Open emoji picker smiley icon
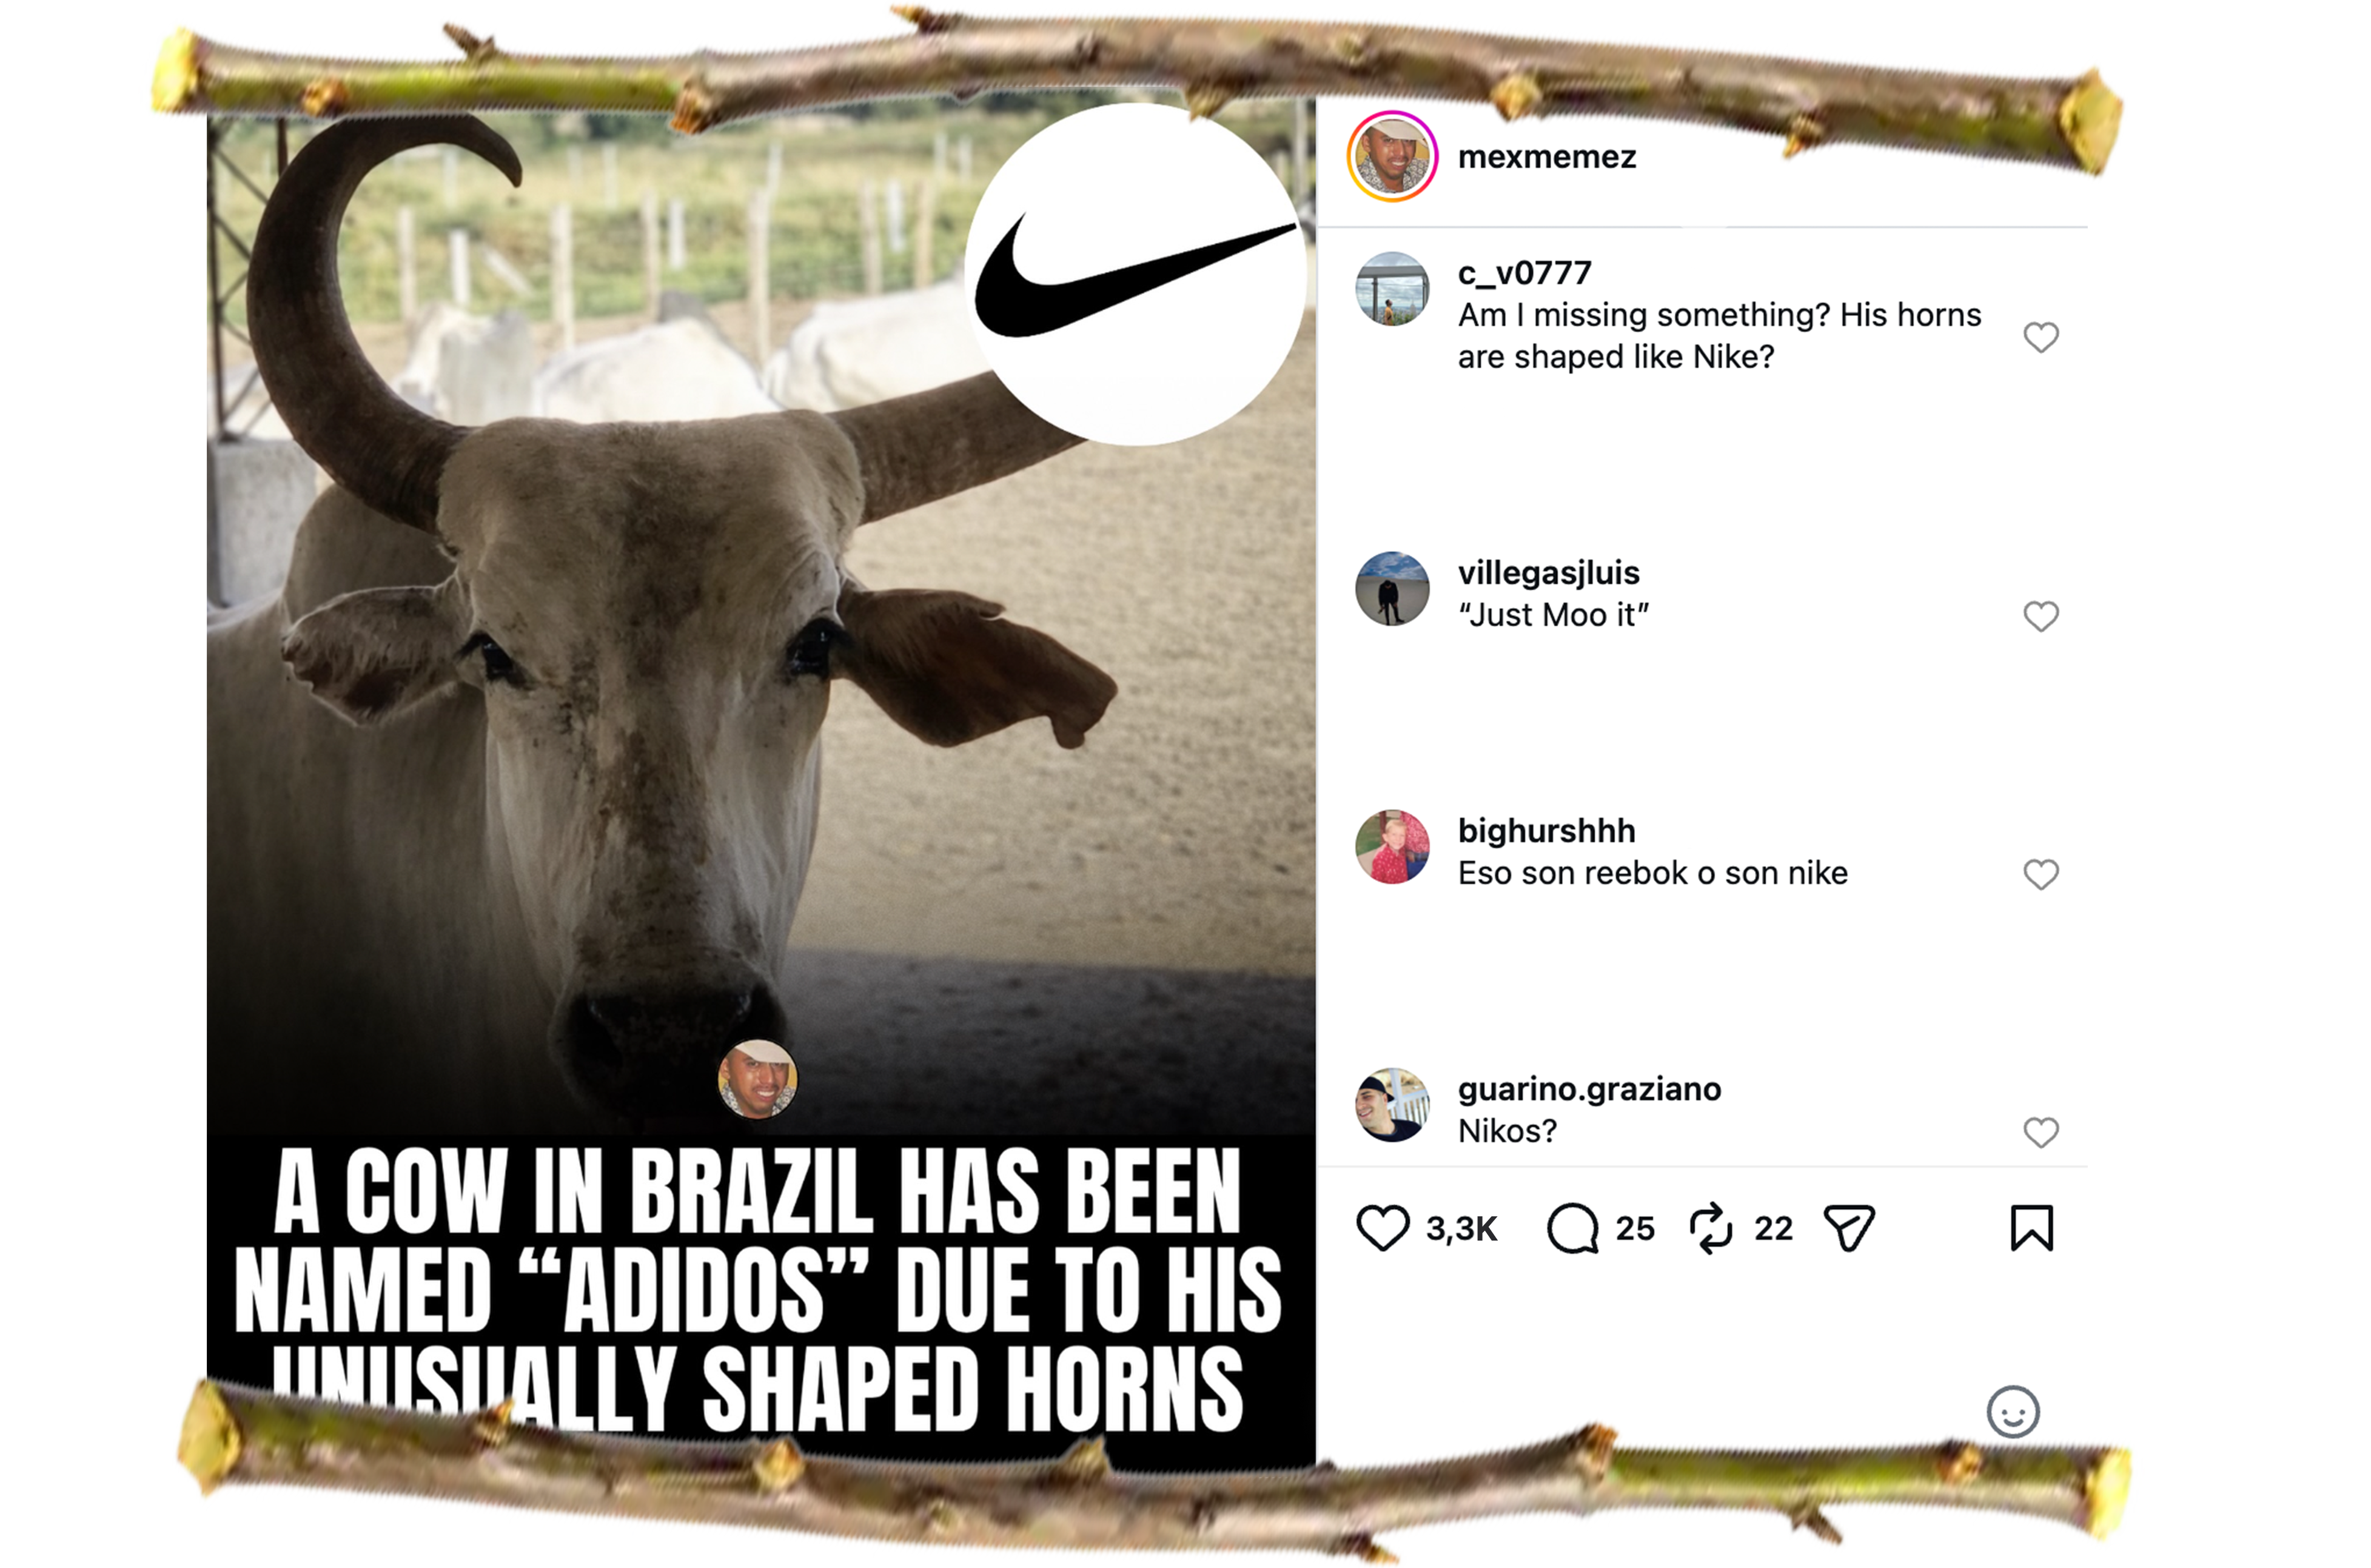The width and height of the screenshot is (2371, 1568). pos(2012,1412)
